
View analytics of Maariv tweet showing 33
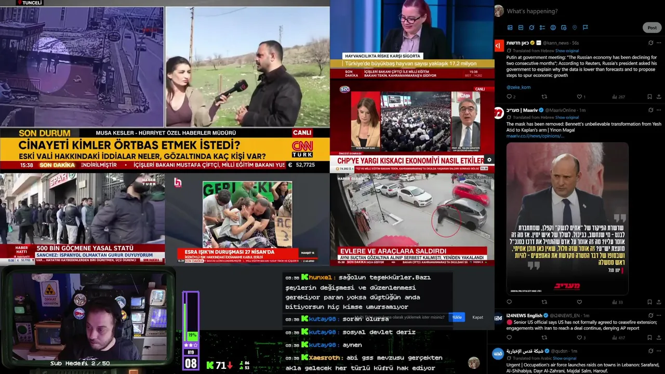click(x=617, y=302)
